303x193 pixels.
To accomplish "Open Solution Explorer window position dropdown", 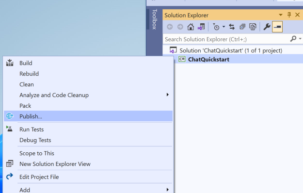I will tap(281, 15).
